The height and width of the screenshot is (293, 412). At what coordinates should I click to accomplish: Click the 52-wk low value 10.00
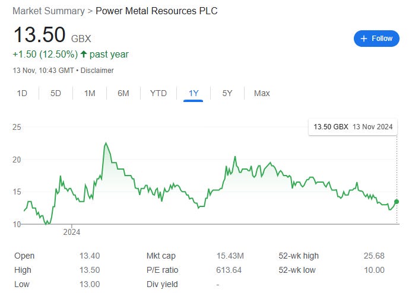point(374,270)
